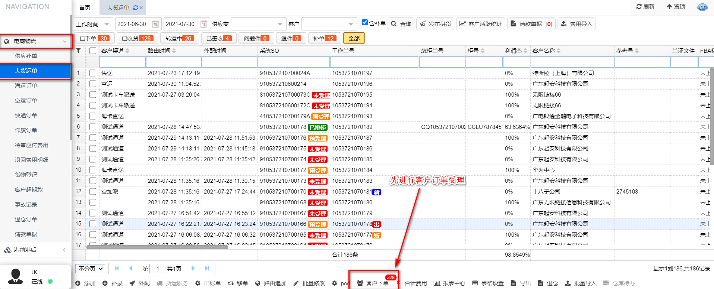The width and height of the screenshot is (714, 289).
Task: Open the 不分页 page size dropdown
Action: [x=91, y=269]
